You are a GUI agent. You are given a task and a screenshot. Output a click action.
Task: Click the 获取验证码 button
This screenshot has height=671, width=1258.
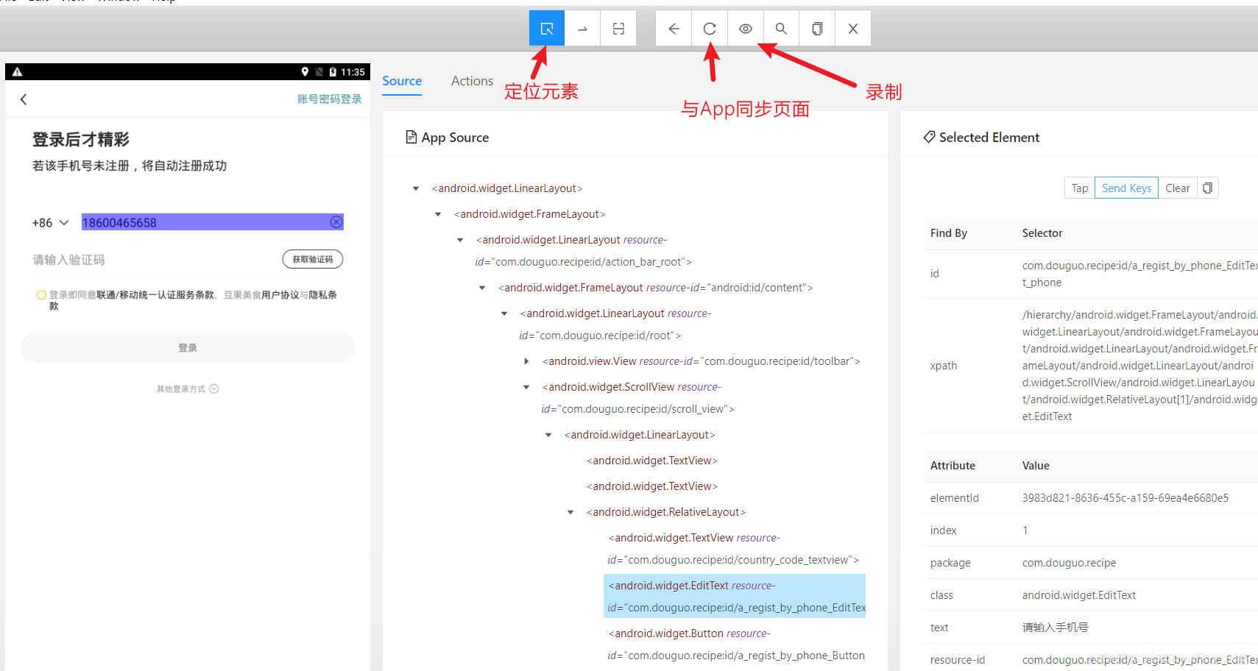coord(313,259)
